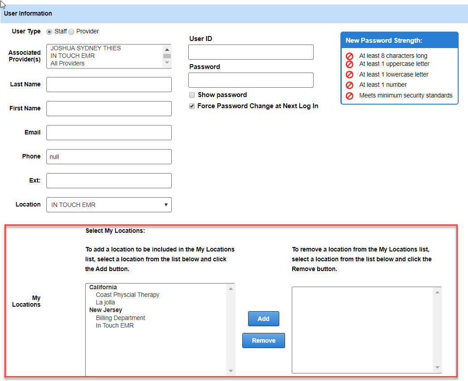468x381 pixels.
Task: Click the scroll down arrow of available locations list
Action: [x=231, y=371]
